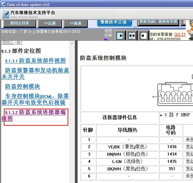Open 防盗报警器和发动机舱盖未关开关 link

(x=35, y=74)
